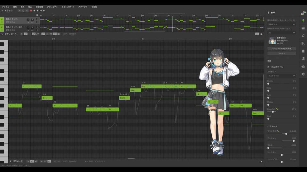Select pointer tool in parameter panel
The height and width of the screenshot is (172, 307).
coord(28,161)
